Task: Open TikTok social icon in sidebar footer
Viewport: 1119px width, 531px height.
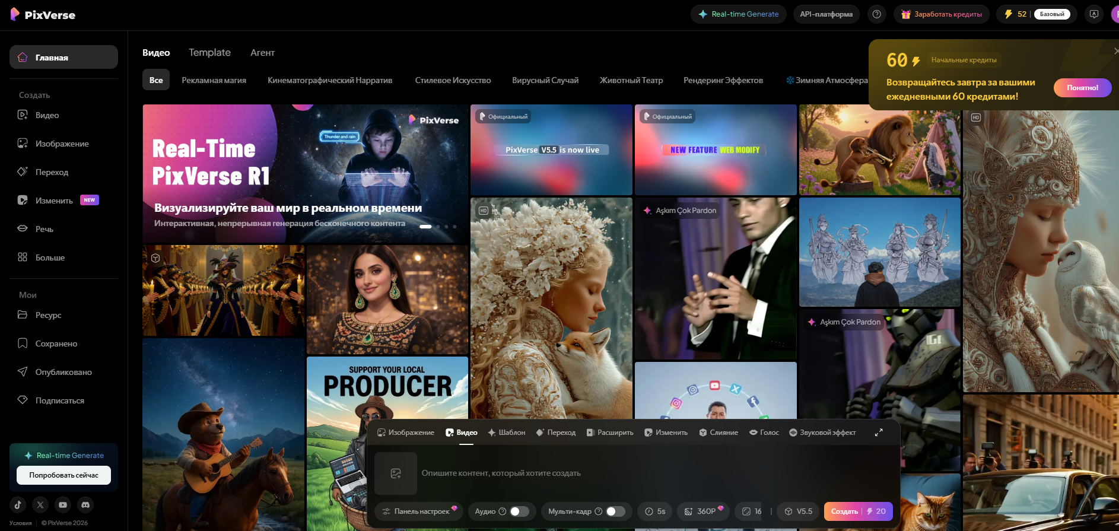Action: point(18,505)
